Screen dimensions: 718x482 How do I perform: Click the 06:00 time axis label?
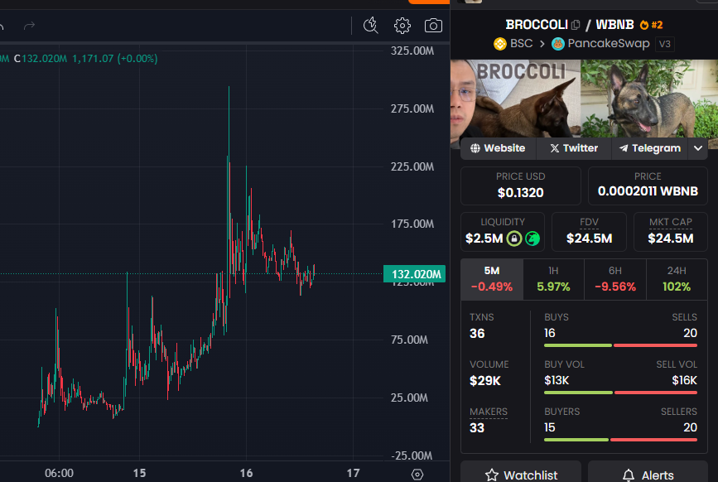point(59,473)
